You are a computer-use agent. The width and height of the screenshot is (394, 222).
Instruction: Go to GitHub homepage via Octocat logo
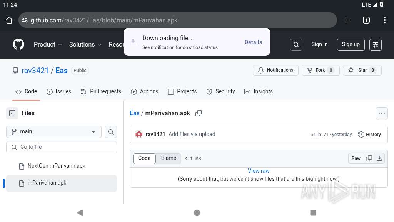(18, 45)
